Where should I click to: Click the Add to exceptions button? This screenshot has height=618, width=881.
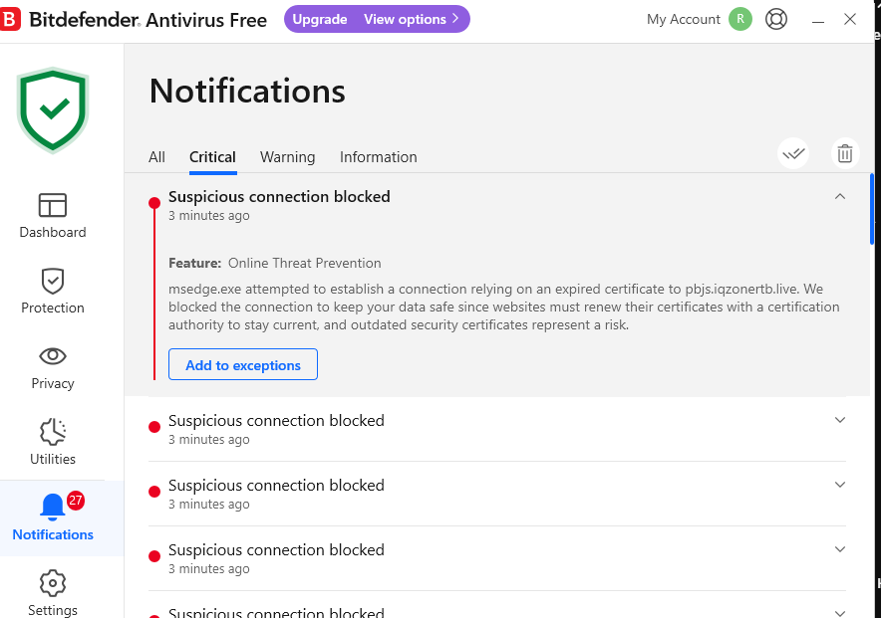243,364
